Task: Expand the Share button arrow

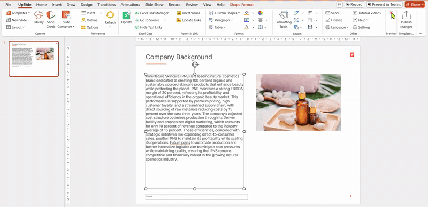Action: (x=423, y=5)
